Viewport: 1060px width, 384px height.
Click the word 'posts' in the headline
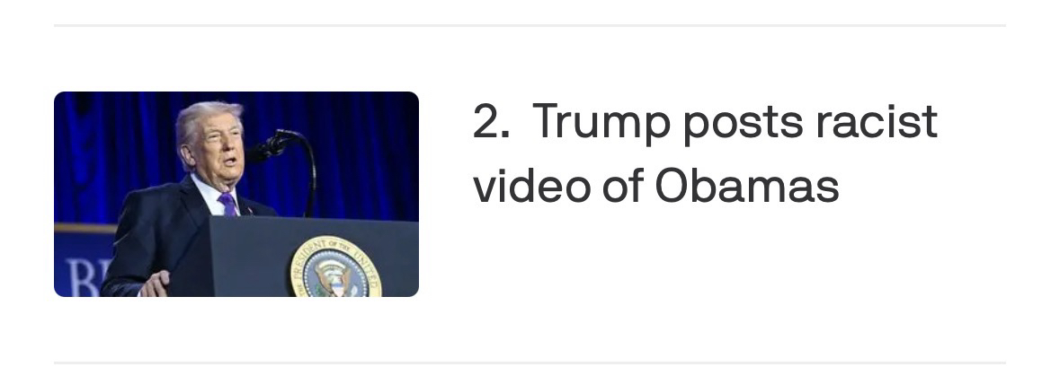pos(743,125)
